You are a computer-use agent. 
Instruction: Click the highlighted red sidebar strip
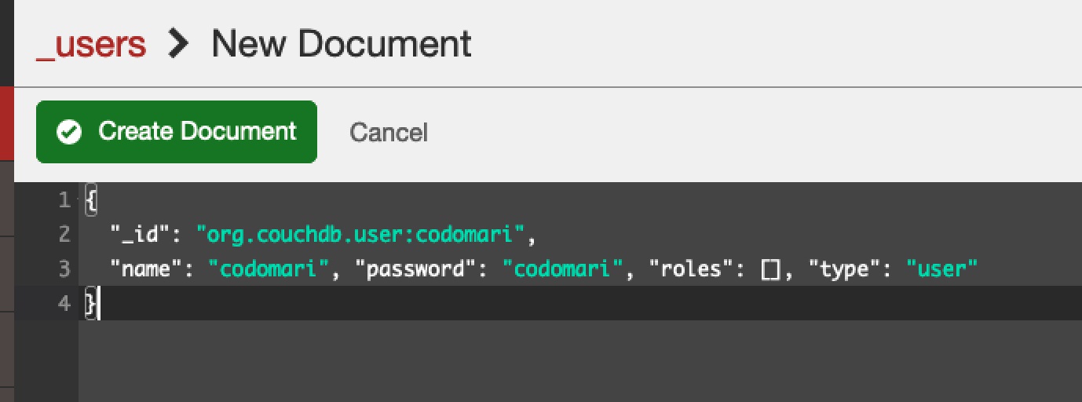click(7, 123)
